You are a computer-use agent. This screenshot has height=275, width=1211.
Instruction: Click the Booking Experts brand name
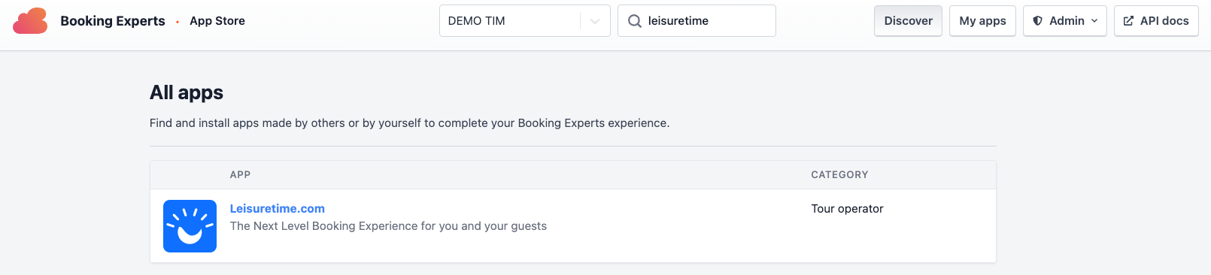click(x=113, y=21)
